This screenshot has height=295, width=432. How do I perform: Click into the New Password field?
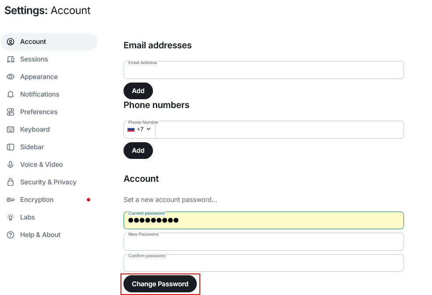pos(263,242)
